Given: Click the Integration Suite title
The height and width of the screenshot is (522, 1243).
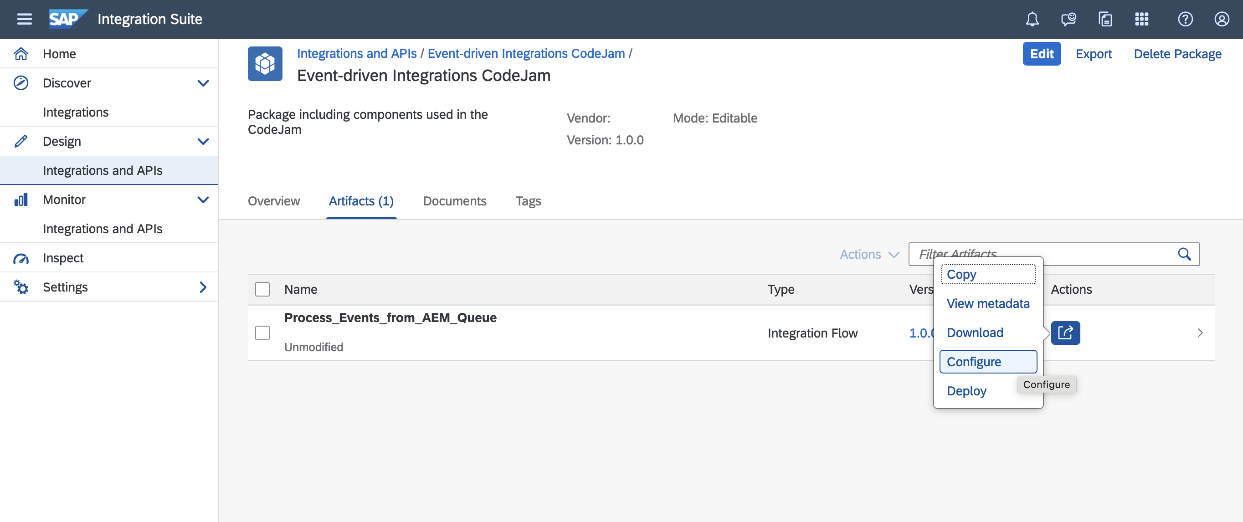Looking at the screenshot, I should pos(149,19).
